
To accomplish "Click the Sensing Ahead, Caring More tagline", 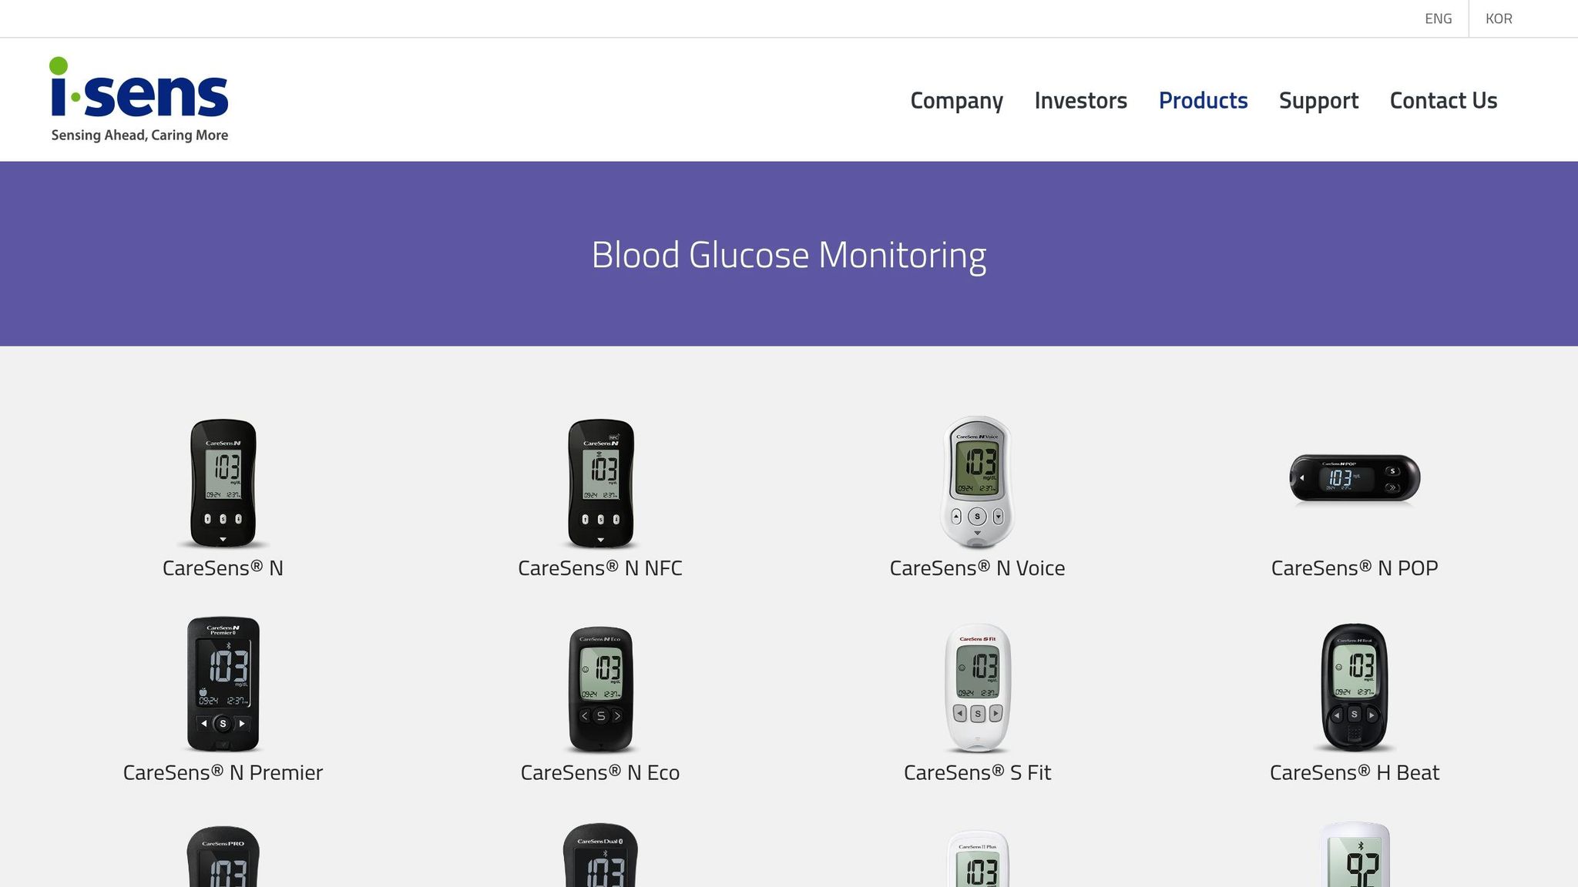I will (139, 136).
